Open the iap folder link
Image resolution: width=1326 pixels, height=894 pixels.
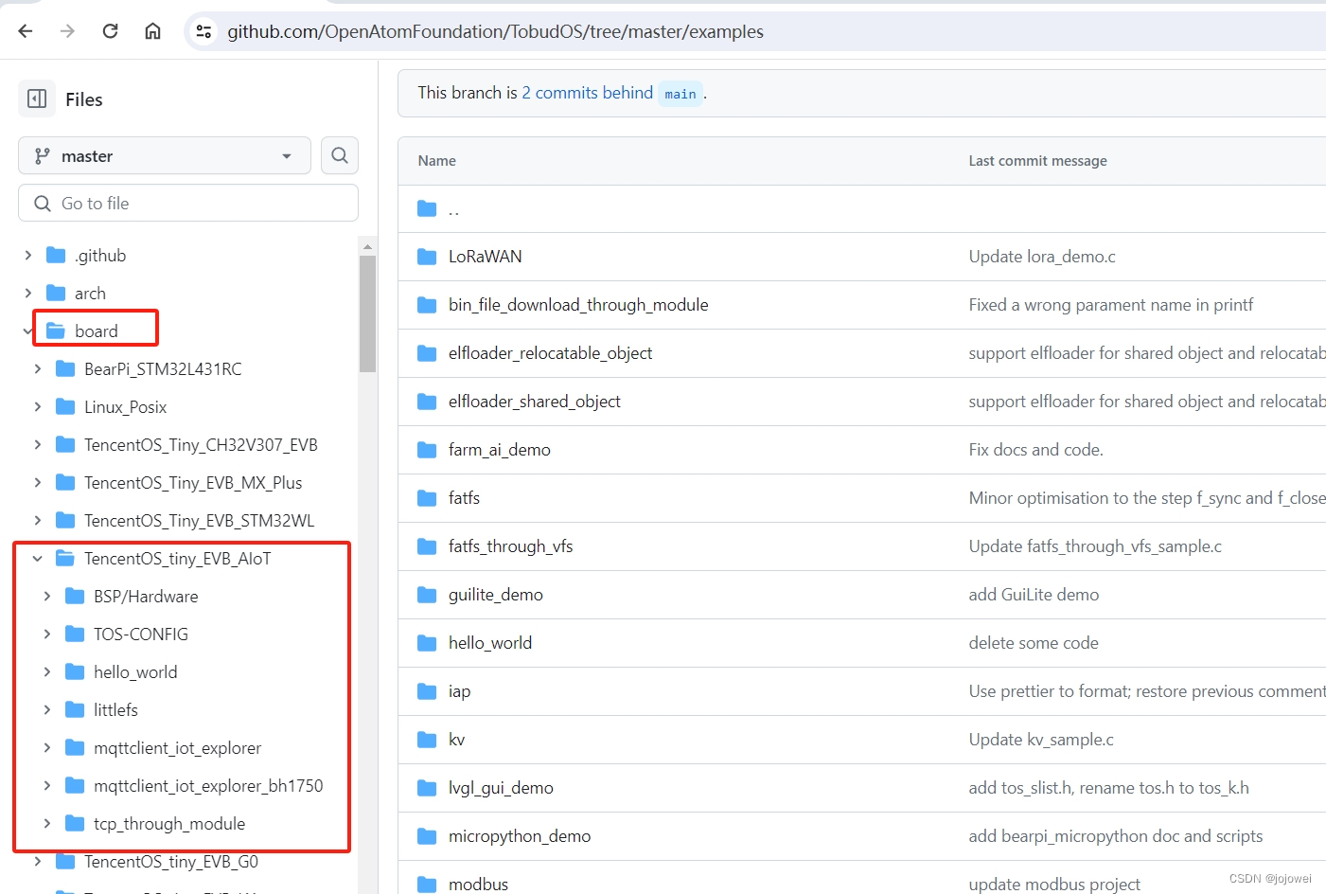click(x=459, y=691)
